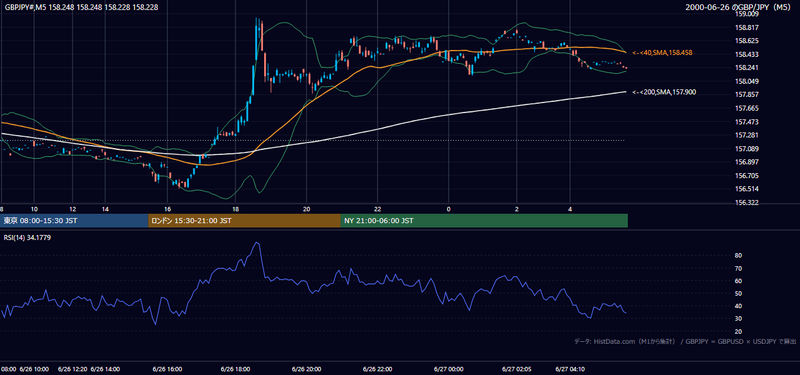Click price axis value 156.897
Viewport: 800px width, 375px height.
[x=747, y=162]
